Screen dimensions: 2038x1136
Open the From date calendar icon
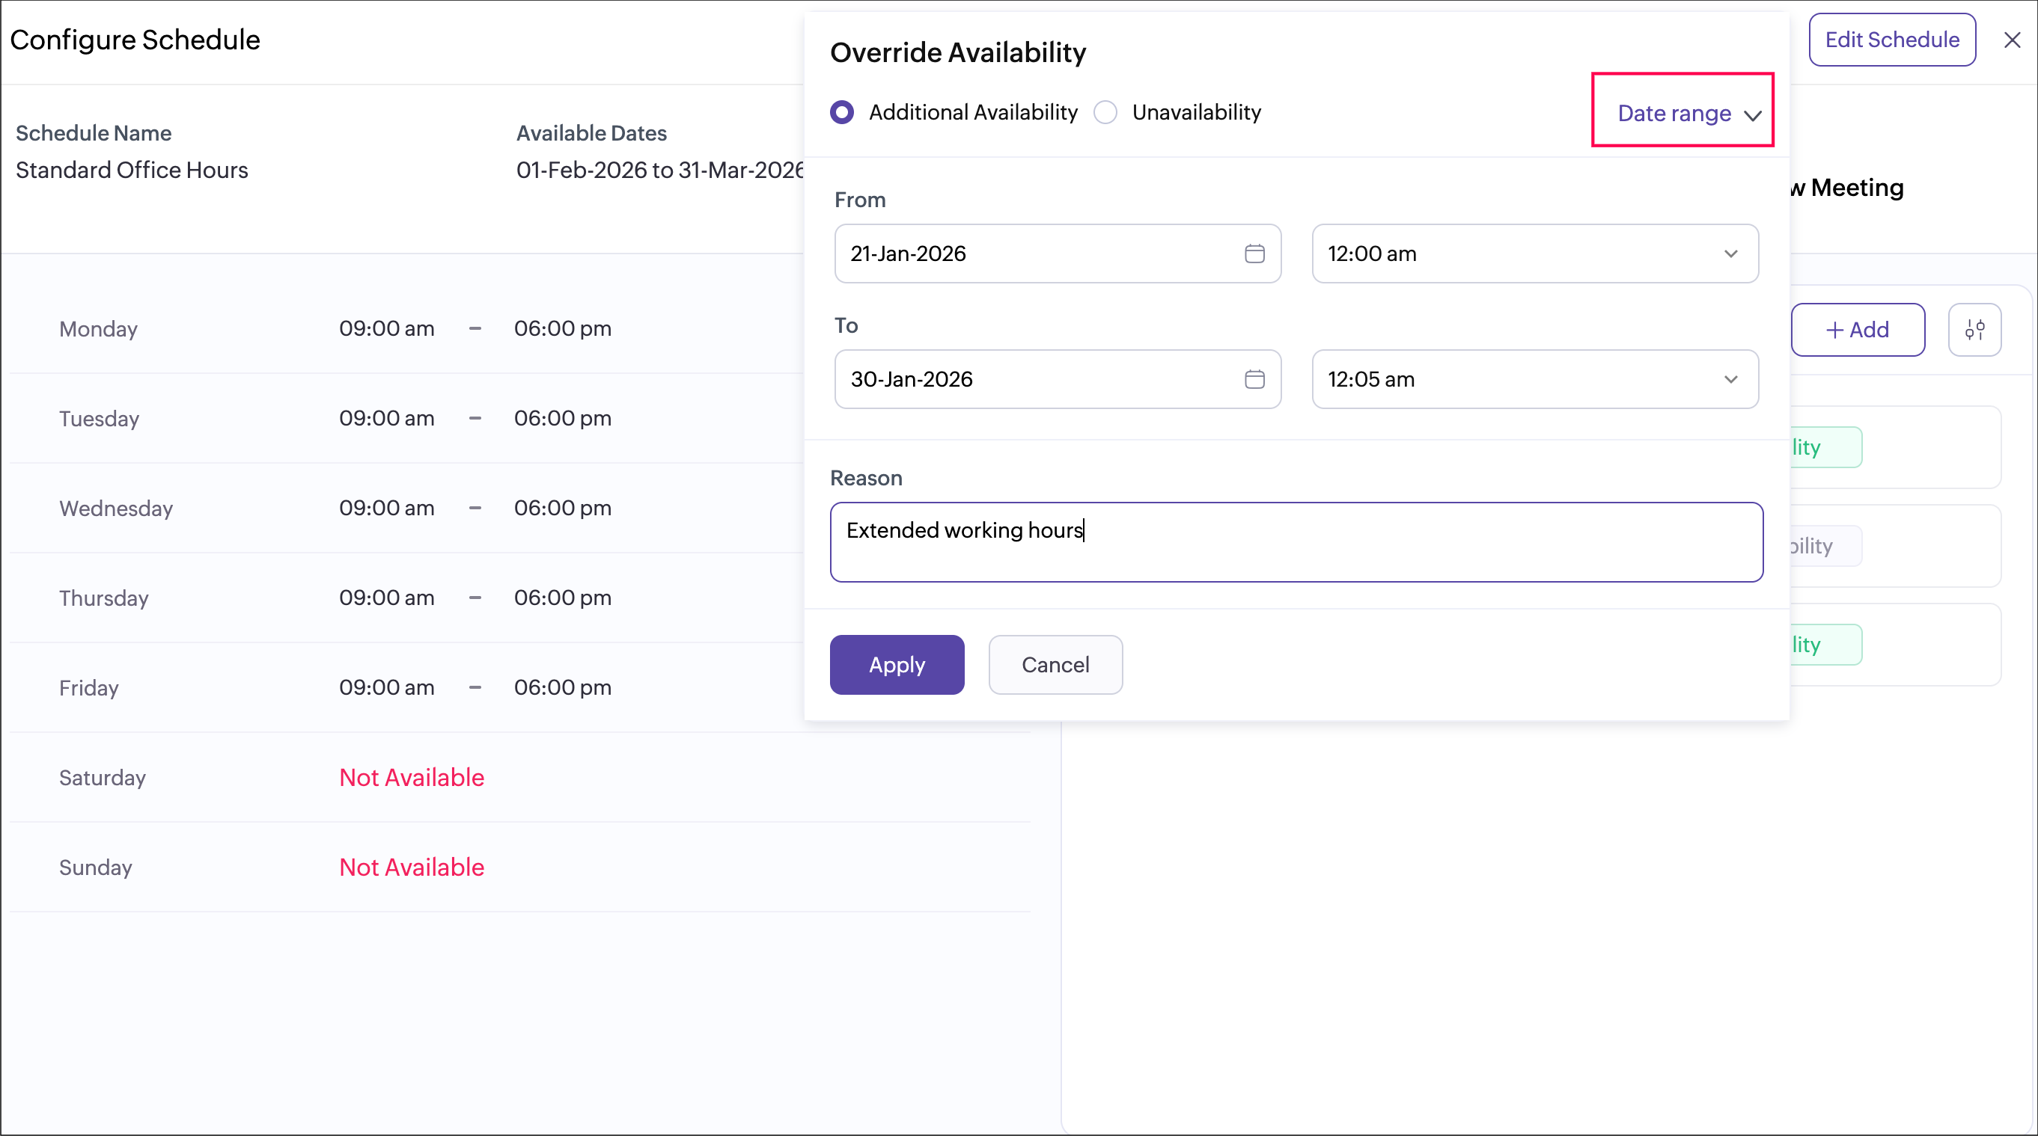[1254, 254]
